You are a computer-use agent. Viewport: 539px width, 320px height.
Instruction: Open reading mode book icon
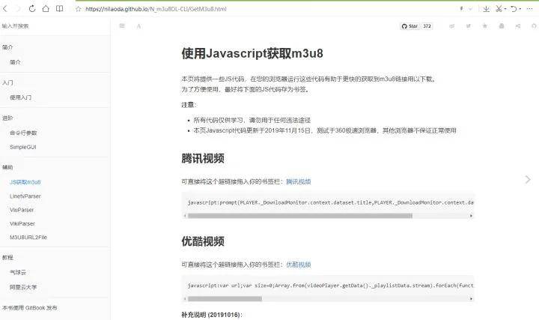[x=59, y=9]
